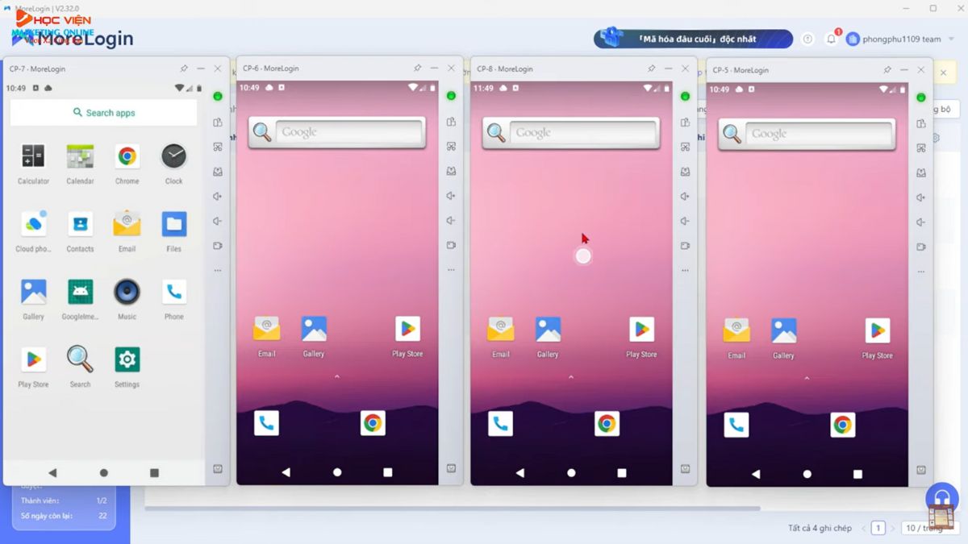This screenshot has height=544, width=968.
Task: Open notifications bell in MoreLogin header
Action: coord(831,39)
